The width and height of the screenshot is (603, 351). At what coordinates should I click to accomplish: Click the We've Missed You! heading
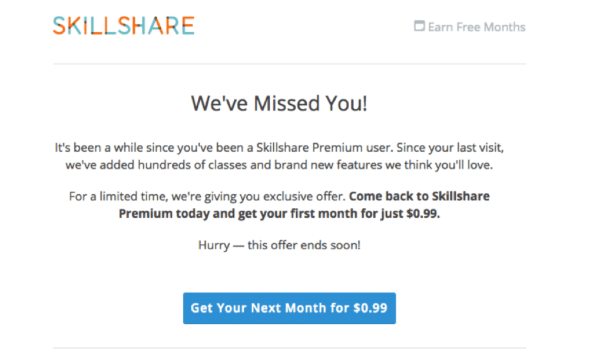point(279,104)
